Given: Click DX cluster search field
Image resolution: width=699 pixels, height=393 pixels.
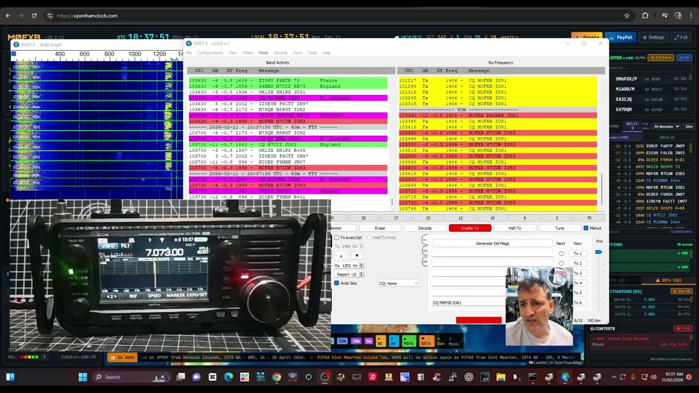Looking at the screenshot, I should tap(650, 68).
